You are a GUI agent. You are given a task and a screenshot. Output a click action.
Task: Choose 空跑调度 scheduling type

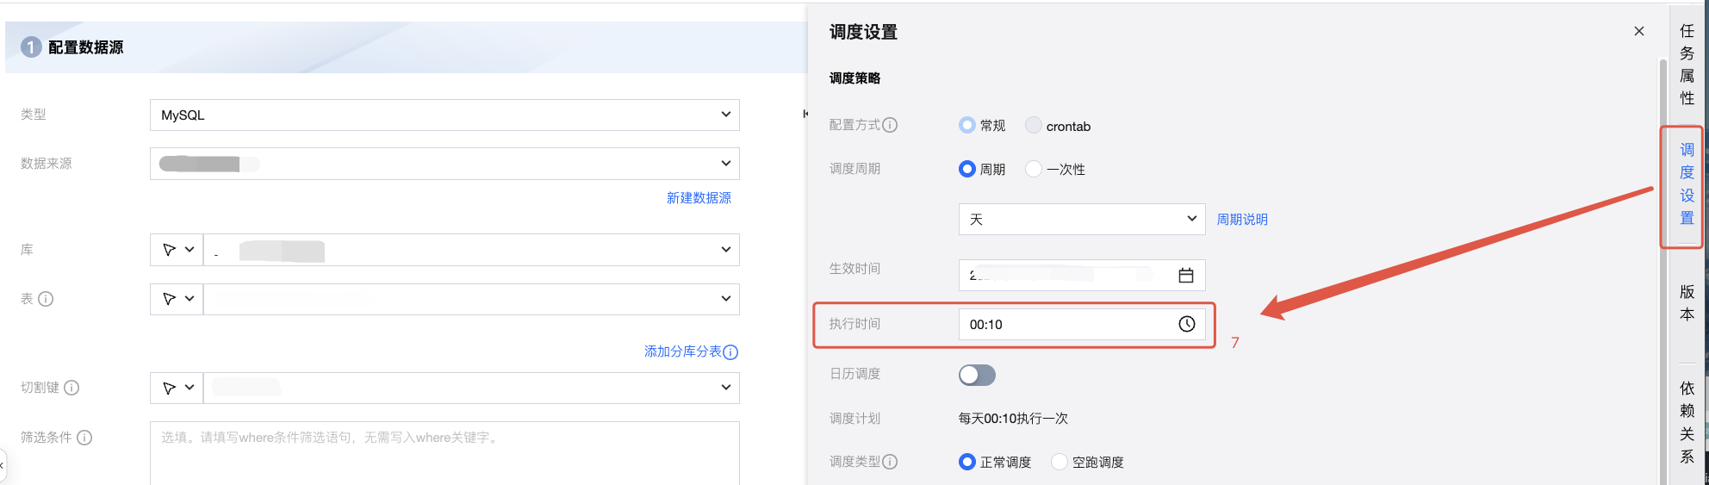1060,462
